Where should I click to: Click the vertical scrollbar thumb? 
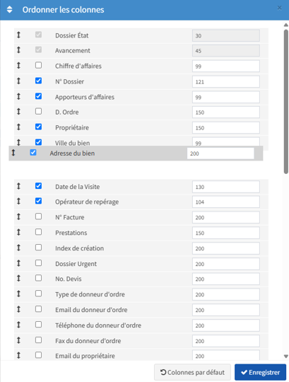pos(286,102)
